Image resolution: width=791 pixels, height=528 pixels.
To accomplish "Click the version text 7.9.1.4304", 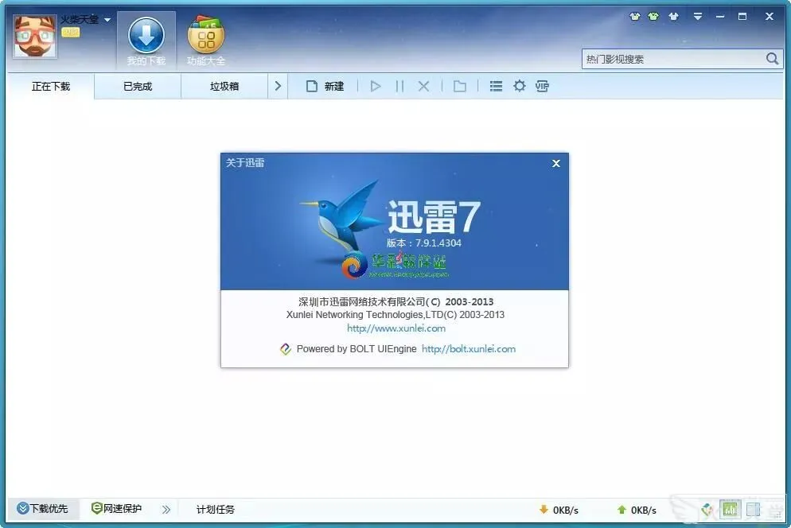I will coord(438,243).
